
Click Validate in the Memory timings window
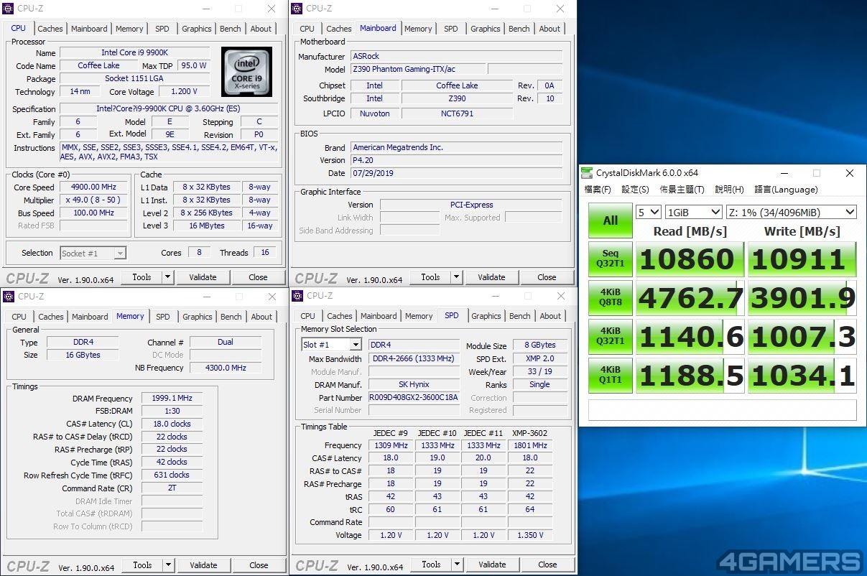(203, 565)
